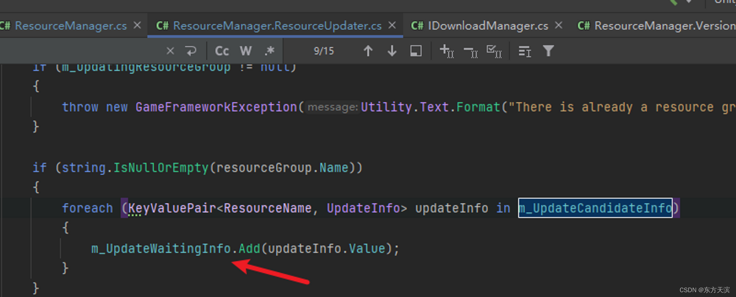The width and height of the screenshot is (736, 297).
Task: Close the ResourceManager.ResourceUpdater.cs tab
Action: (392, 25)
